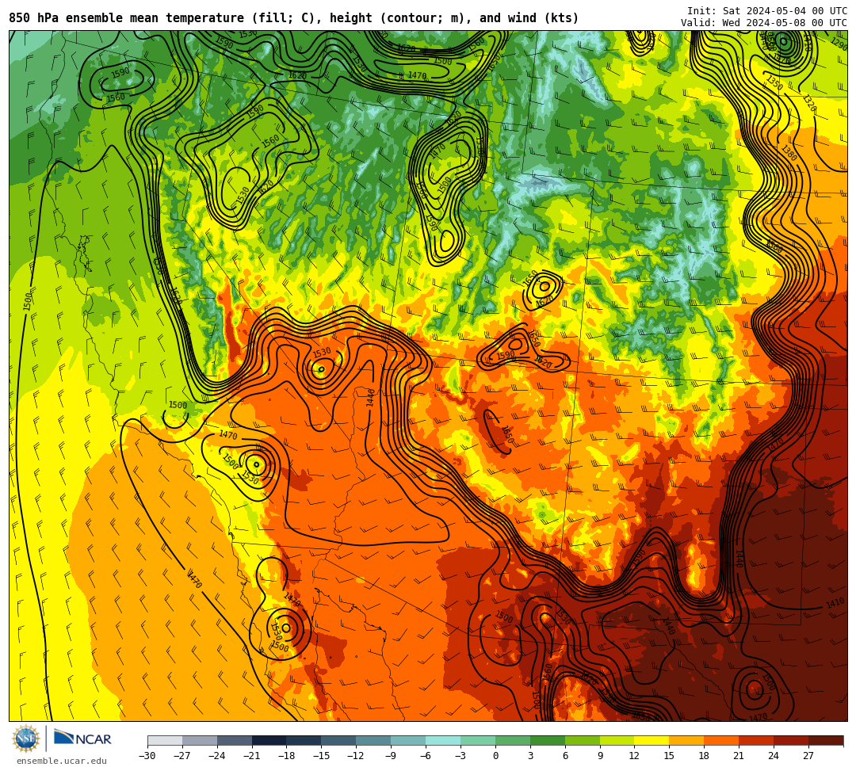Image resolution: width=856 pixels, height=771 pixels.
Task: Click the red-orange swatch between 18 and 21
Action: coord(721,740)
